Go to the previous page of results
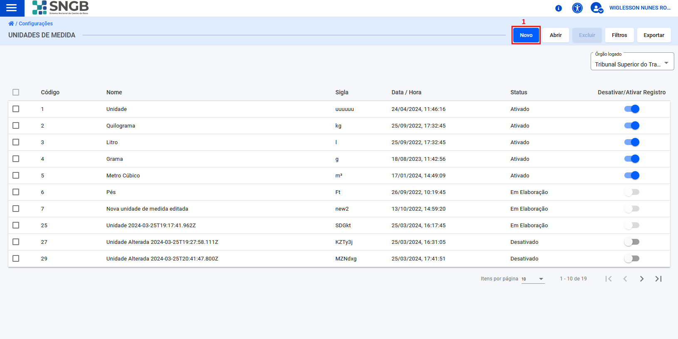 [x=625, y=279]
